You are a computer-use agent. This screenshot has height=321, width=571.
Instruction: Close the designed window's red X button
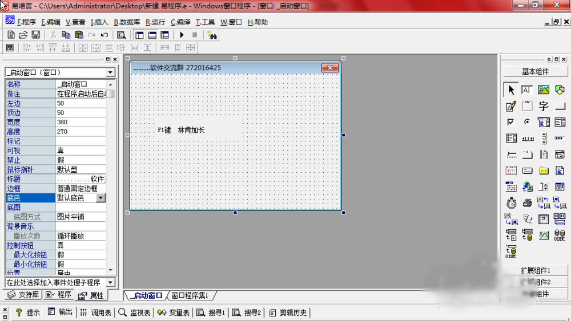(330, 68)
